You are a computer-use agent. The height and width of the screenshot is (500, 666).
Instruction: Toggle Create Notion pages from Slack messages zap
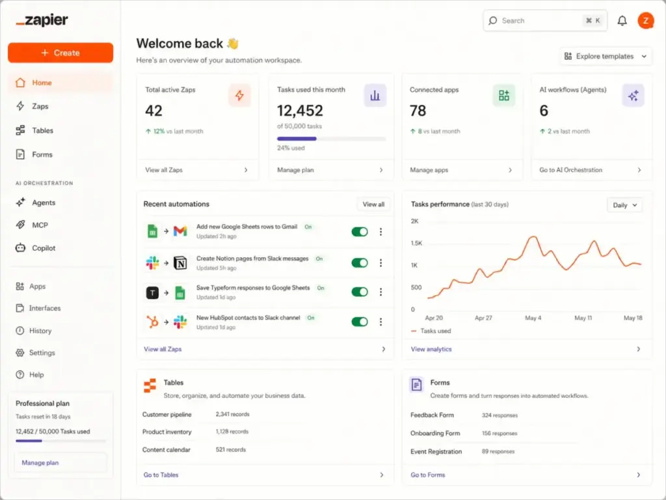point(360,263)
